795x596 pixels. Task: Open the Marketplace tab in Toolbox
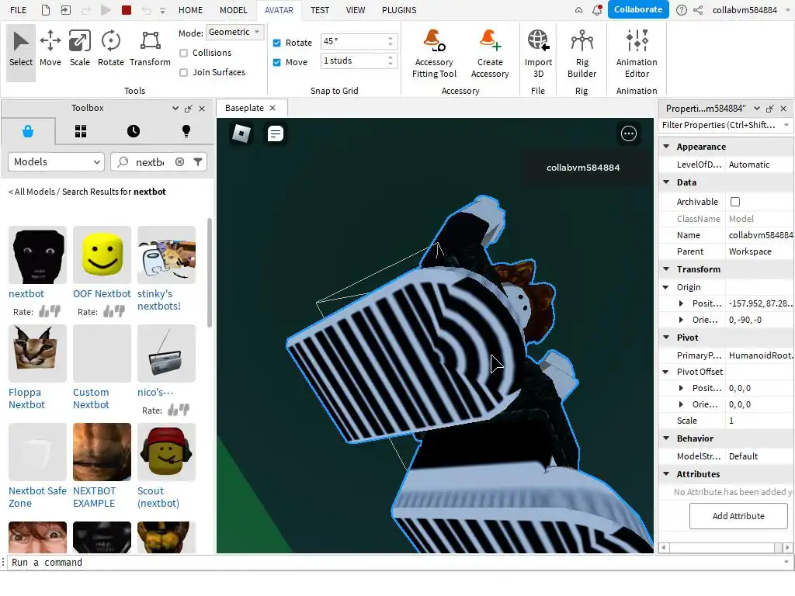tap(28, 131)
